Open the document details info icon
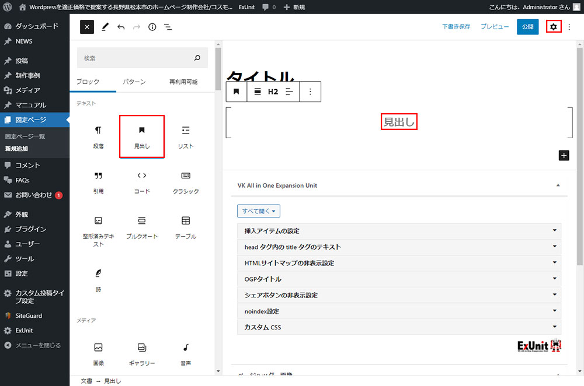 coord(152,27)
